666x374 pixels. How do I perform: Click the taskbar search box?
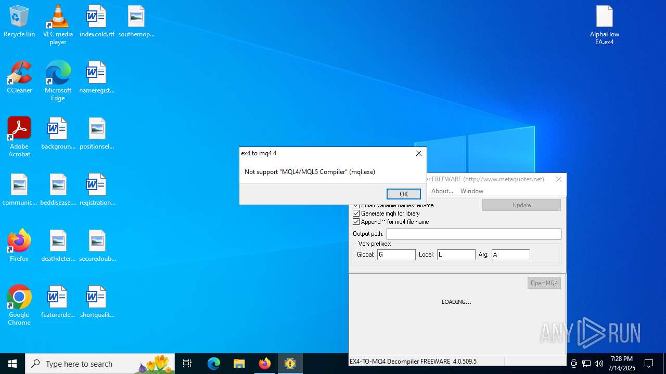pyautogui.click(x=101, y=364)
